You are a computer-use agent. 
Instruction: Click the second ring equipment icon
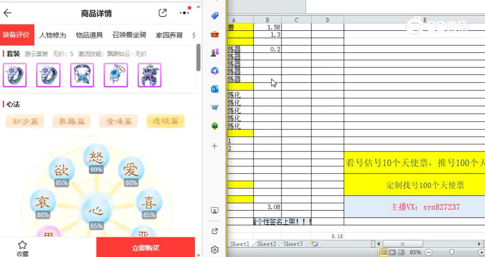[x=48, y=75]
